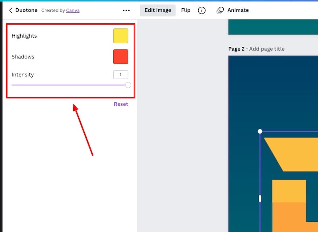Click the Duotone panel title
This screenshot has height=232, width=318.
[26, 10]
